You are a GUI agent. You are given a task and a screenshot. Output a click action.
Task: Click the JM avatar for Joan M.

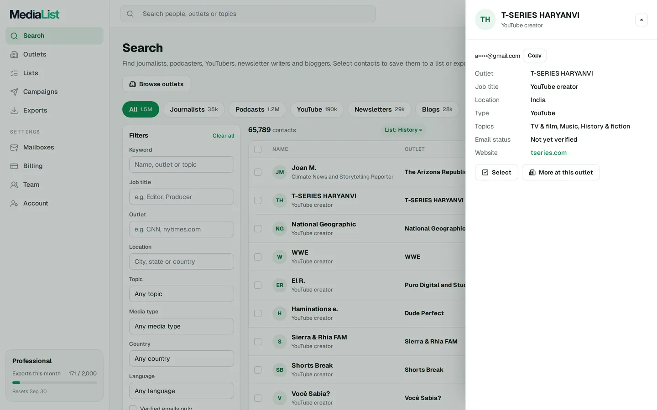pos(280,172)
